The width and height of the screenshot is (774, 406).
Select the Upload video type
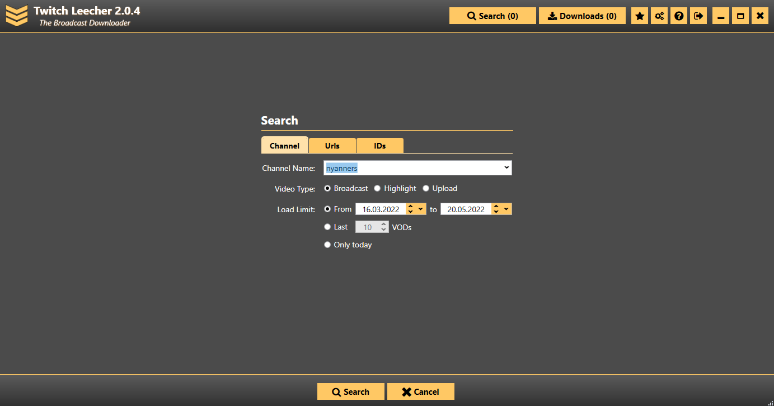pyautogui.click(x=426, y=189)
